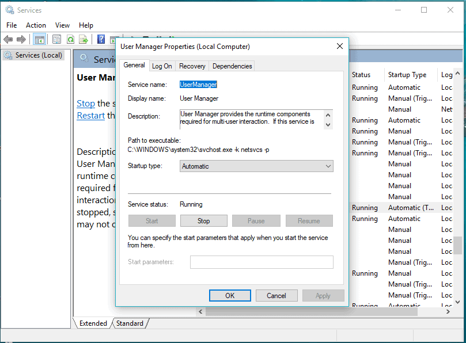Open the blue question mark Help icon
The width and height of the screenshot is (466, 343).
point(101,39)
